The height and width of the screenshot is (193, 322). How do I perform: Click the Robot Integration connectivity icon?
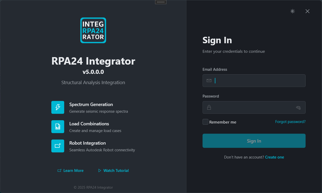(58, 146)
